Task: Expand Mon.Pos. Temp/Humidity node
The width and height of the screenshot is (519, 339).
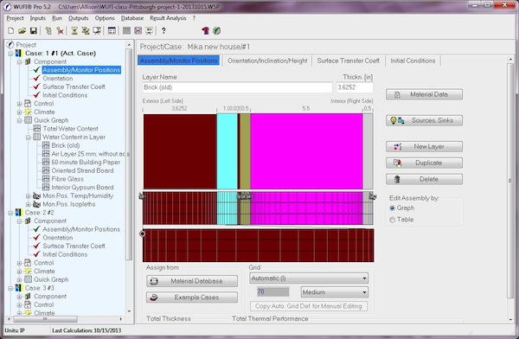Action: (x=29, y=196)
